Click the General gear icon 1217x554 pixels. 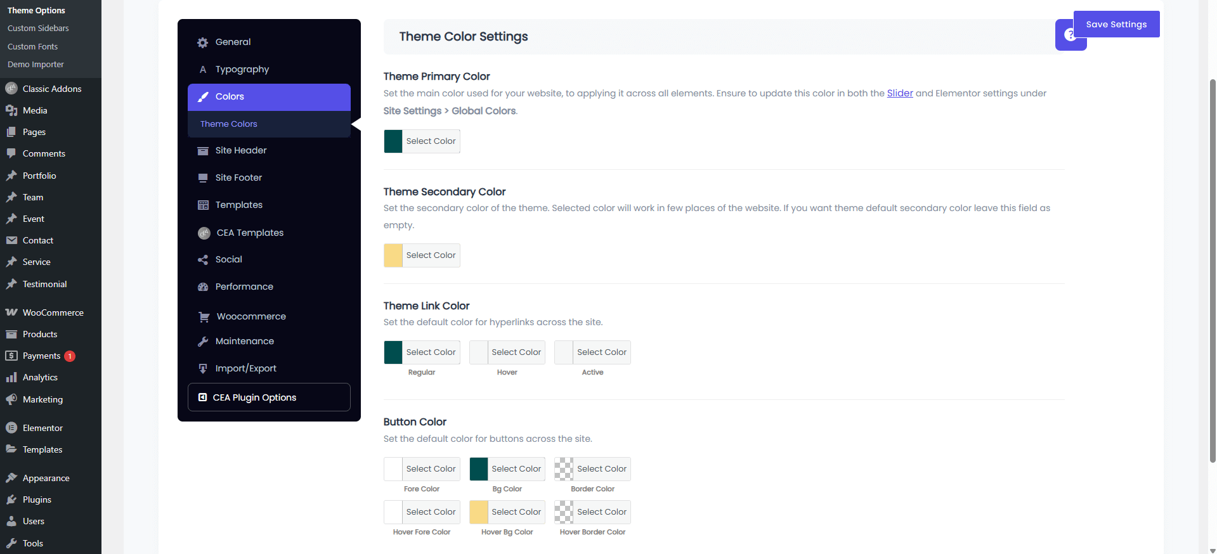(x=203, y=42)
